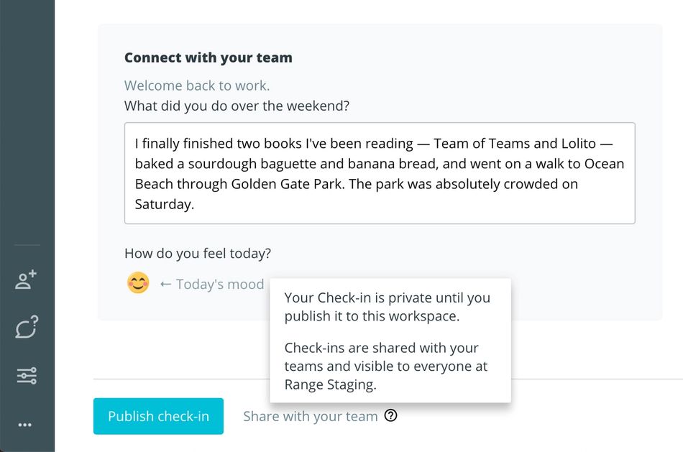683x452 pixels.
Task: Click the Welcome back to work text
Action: (197, 86)
